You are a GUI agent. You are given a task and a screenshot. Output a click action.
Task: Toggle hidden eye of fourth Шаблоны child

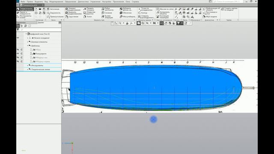(18, 62)
